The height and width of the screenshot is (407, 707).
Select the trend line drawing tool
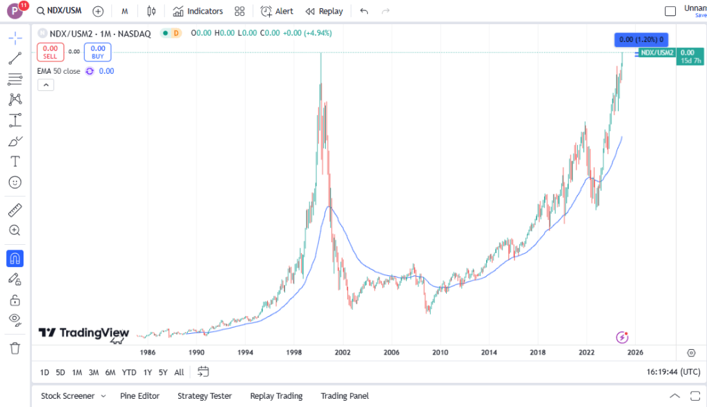click(x=15, y=59)
